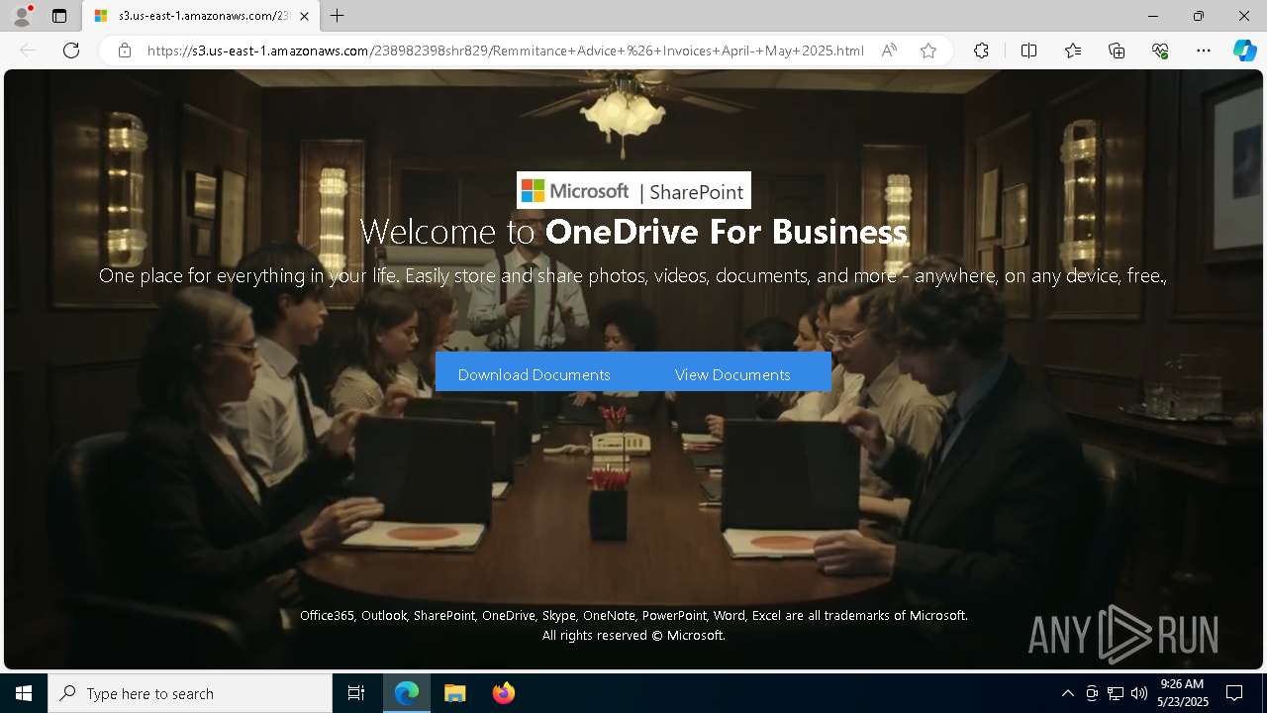Show hidden system tray icons
The width and height of the screenshot is (1267, 713).
click(1067, 693)
